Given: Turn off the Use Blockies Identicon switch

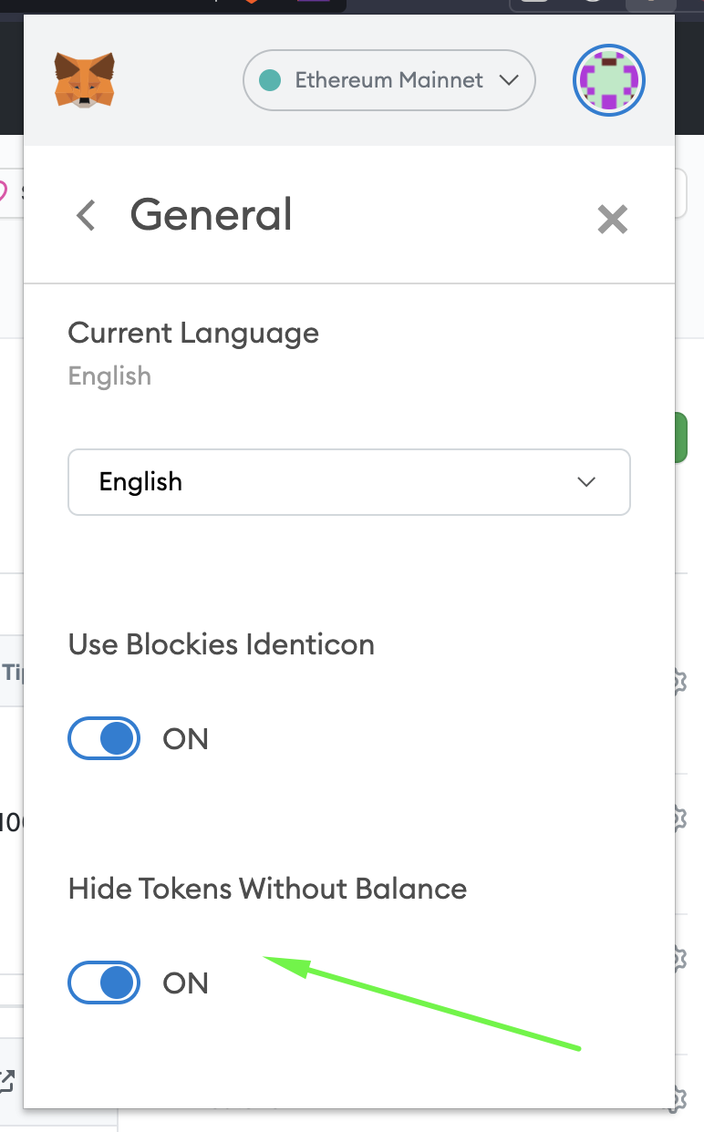Looking at the screenshot, I should 103,738.
